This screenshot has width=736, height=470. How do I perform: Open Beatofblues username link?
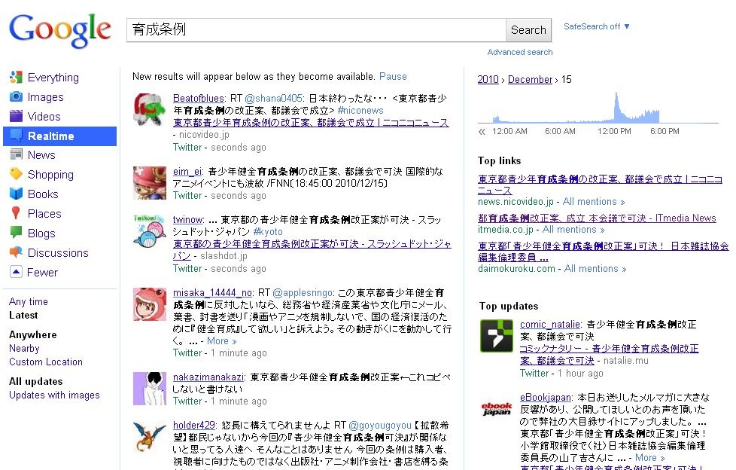pos(199,98)
